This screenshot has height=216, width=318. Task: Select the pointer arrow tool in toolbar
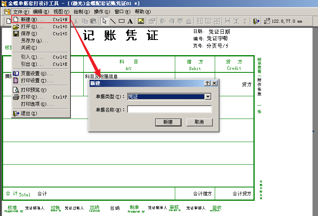pyautogui.click(x=104, y=21)
